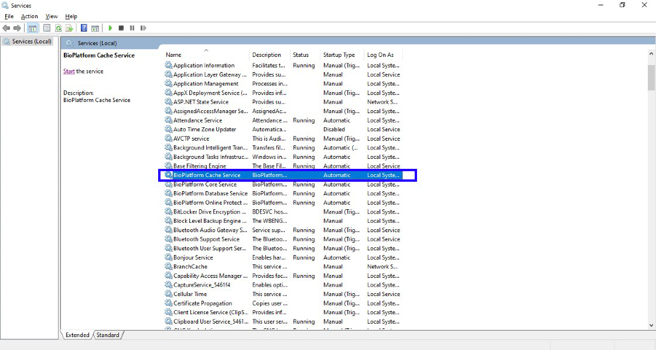Open the View menu
This screenshot has height=350, width=656.
(x=52, y=16)
